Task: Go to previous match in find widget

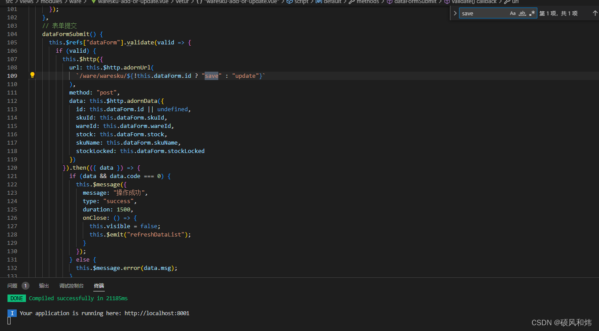Action: coord(595,13)
